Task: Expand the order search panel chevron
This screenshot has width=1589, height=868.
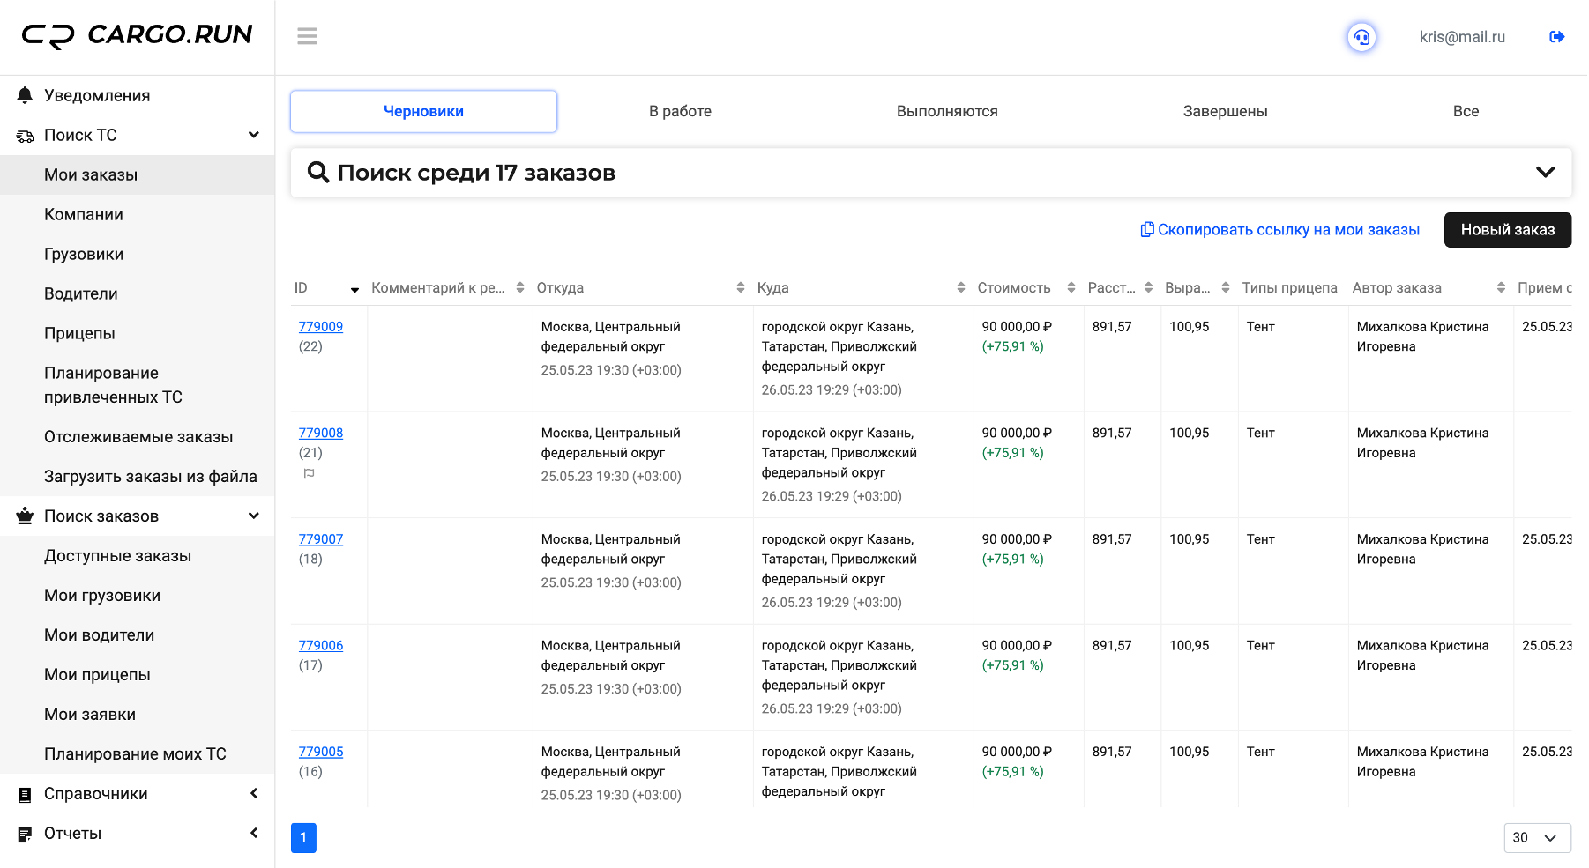Action: pyautogui.click(x=1545, y=172)
